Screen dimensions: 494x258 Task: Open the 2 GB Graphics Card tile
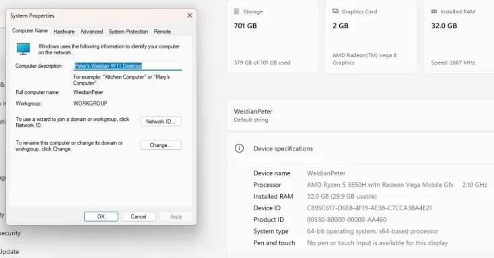pyautogui.click(x=371, y=36)
